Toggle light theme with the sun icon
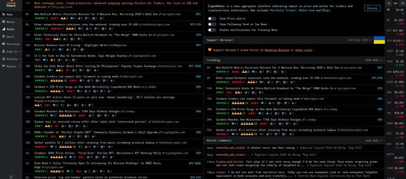Screen dimensions: 406x179 coord(11,176)
